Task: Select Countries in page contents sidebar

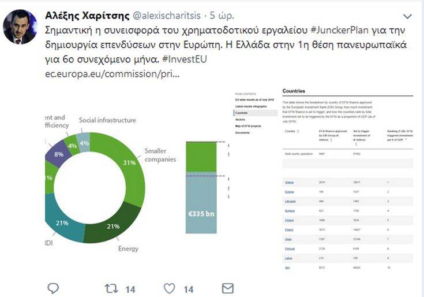Action: click(x=242, y=113)
